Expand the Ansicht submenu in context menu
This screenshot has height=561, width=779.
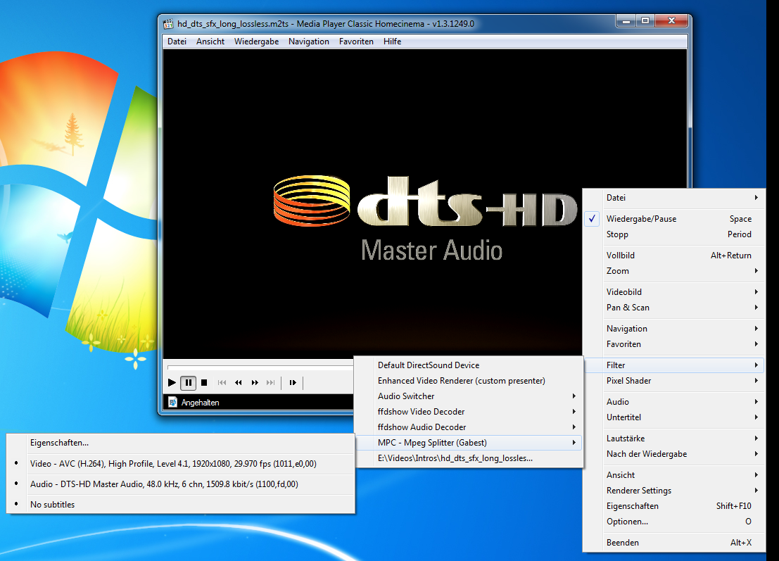click(x=674, y=475)
